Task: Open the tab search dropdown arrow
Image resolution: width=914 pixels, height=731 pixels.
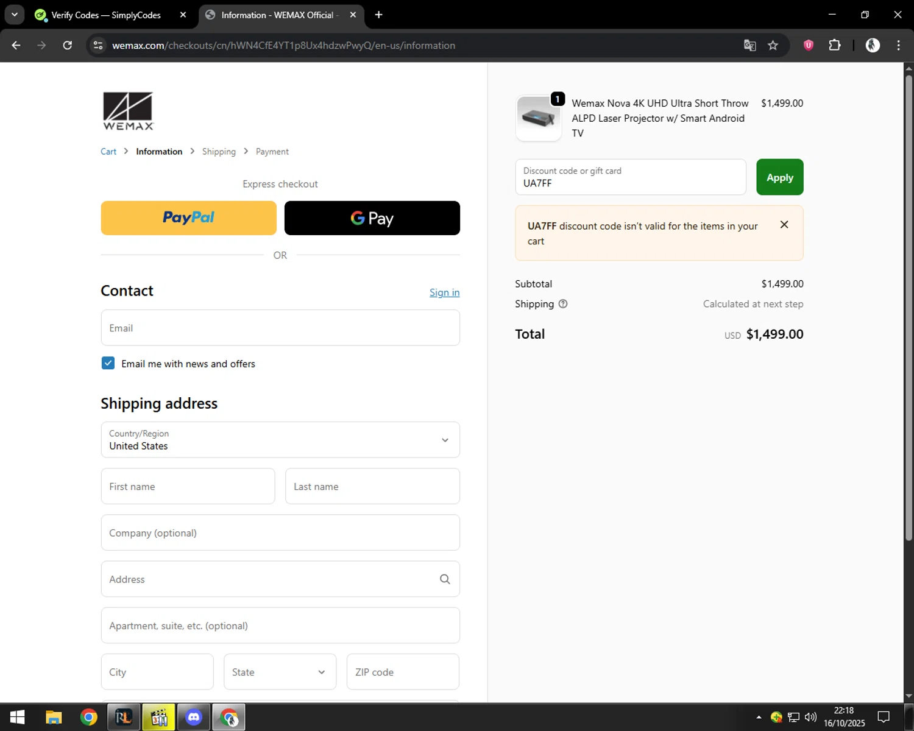Action: [x=15, y=15]
